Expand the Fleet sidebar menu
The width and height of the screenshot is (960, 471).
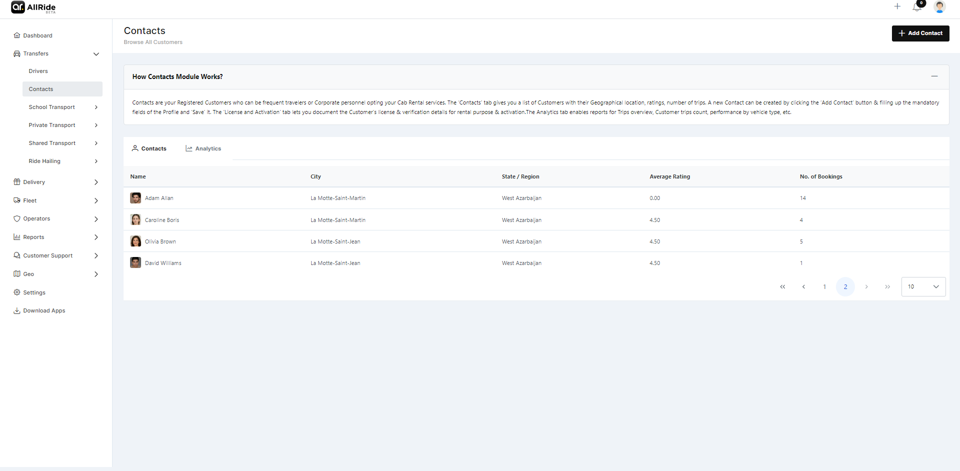click(96, 201)
